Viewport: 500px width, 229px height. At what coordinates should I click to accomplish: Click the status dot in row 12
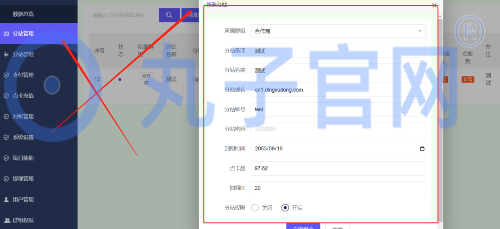pos(120,80)
